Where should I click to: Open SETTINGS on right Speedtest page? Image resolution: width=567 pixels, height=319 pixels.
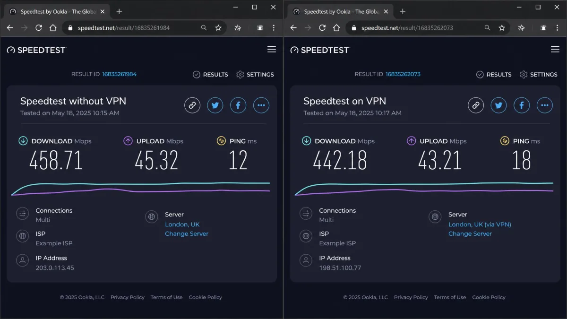click(538, 74)
